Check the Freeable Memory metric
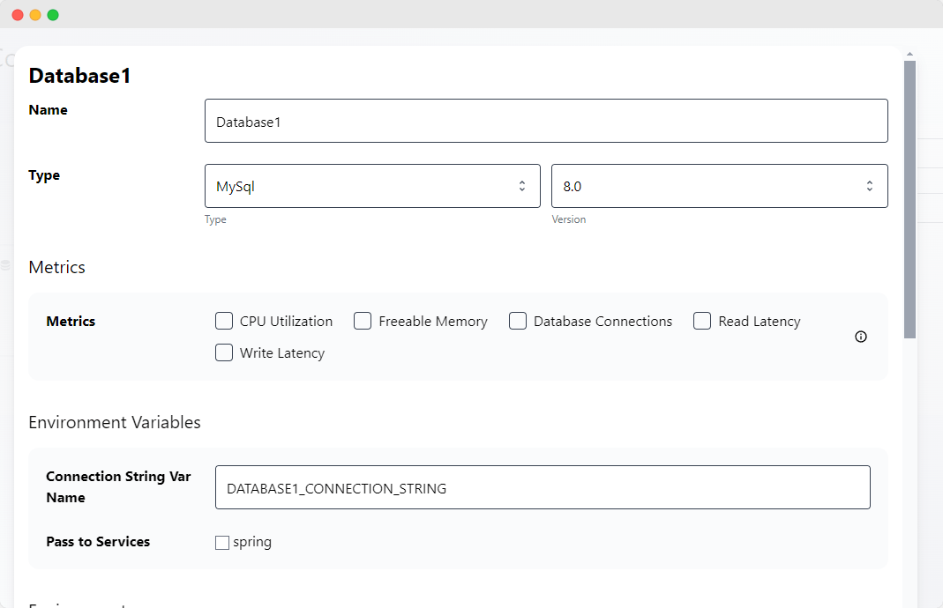 362,321
